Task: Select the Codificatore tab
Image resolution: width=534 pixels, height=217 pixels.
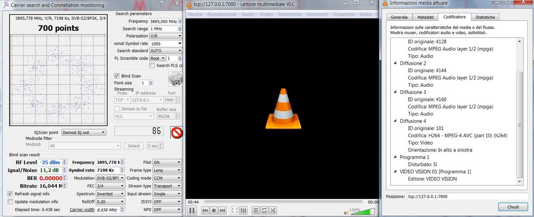Action: pos(455,17)
